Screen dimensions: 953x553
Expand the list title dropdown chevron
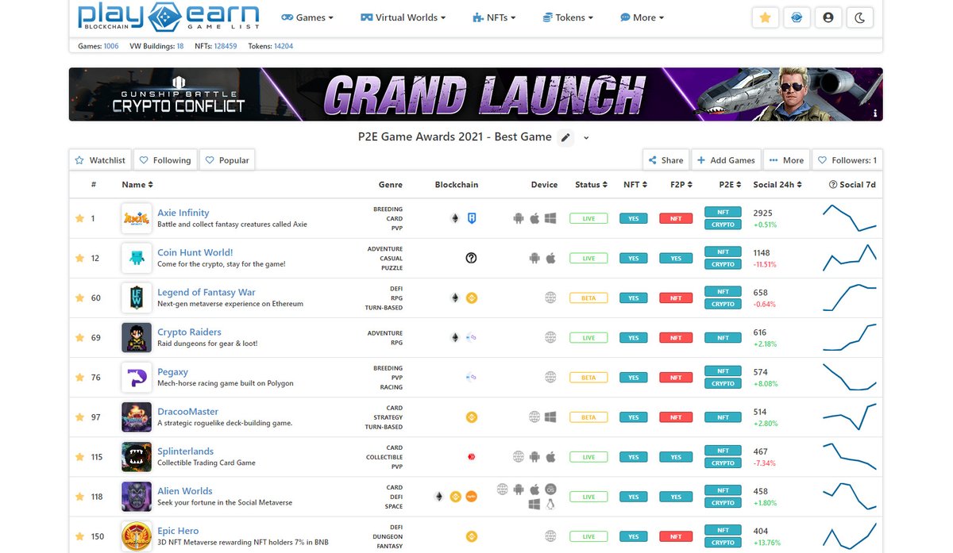(586, 138)
